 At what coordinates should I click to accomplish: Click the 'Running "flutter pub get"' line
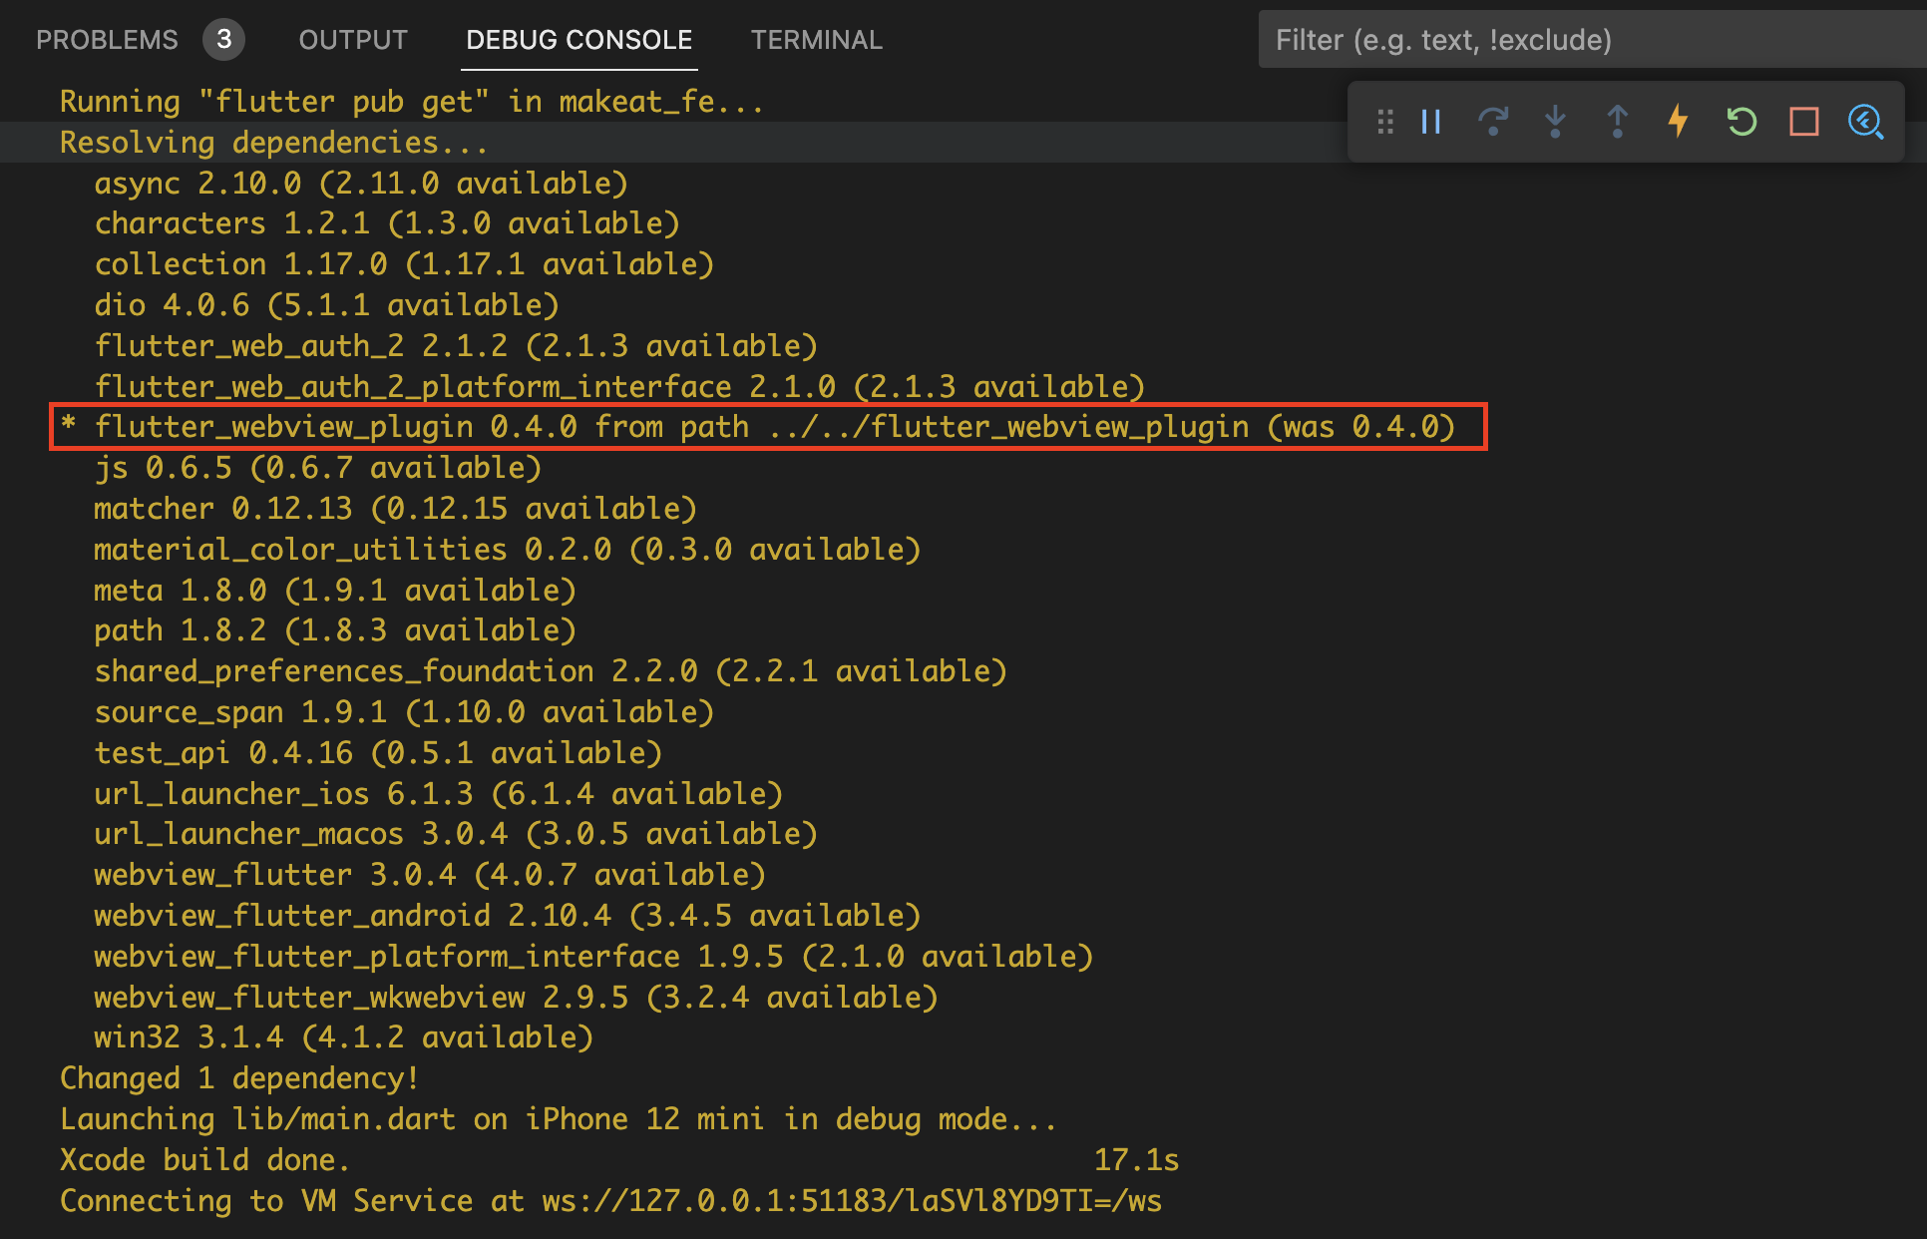411,102
